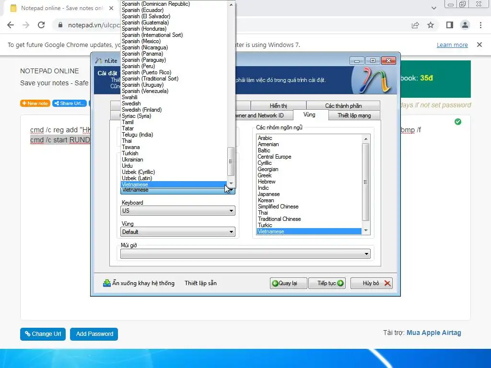491x368 pixels.
Task: Click the Tiếp tục next button
Action: coord(327,283)
